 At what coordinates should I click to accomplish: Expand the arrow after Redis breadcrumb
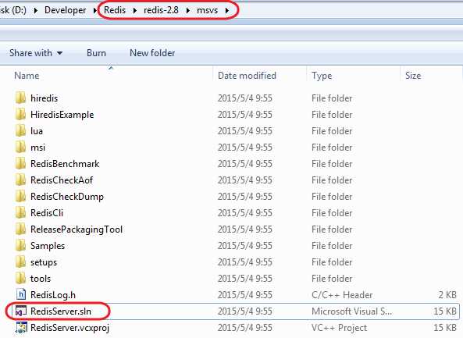pos(134,11)
